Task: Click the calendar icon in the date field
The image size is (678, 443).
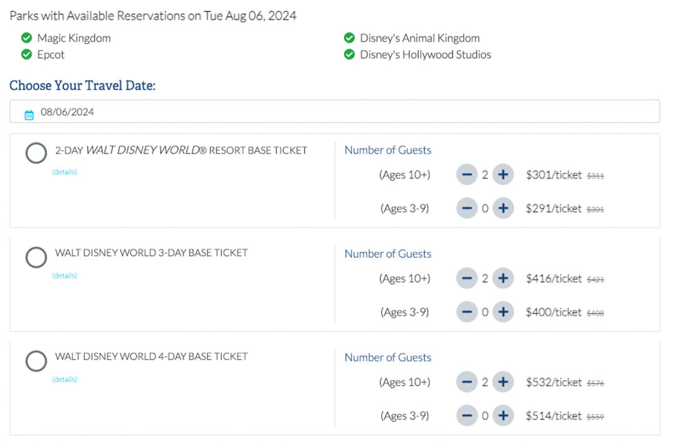Action: click(28, 112)
